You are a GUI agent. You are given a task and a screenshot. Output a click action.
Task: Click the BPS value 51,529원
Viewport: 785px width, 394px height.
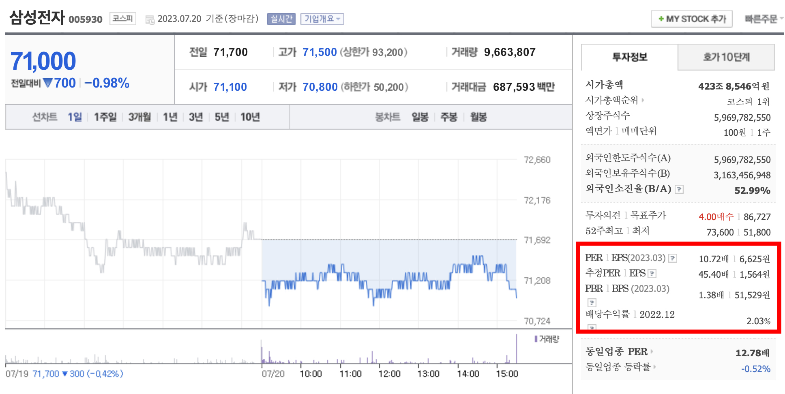tap(752, 295)
